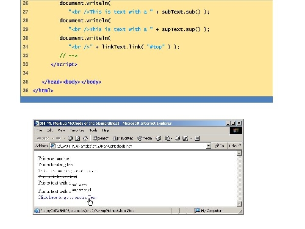Click the IE icon in the title bar

(37, 123)
